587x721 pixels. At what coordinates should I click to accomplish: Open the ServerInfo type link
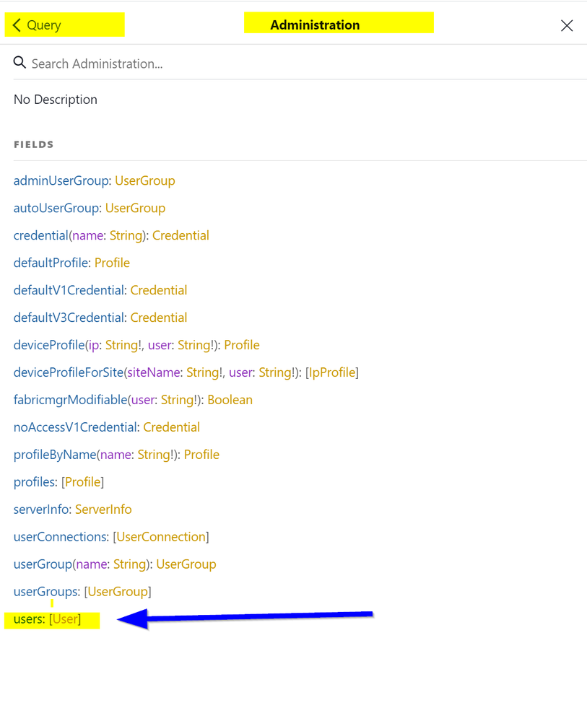click(103, 510)
